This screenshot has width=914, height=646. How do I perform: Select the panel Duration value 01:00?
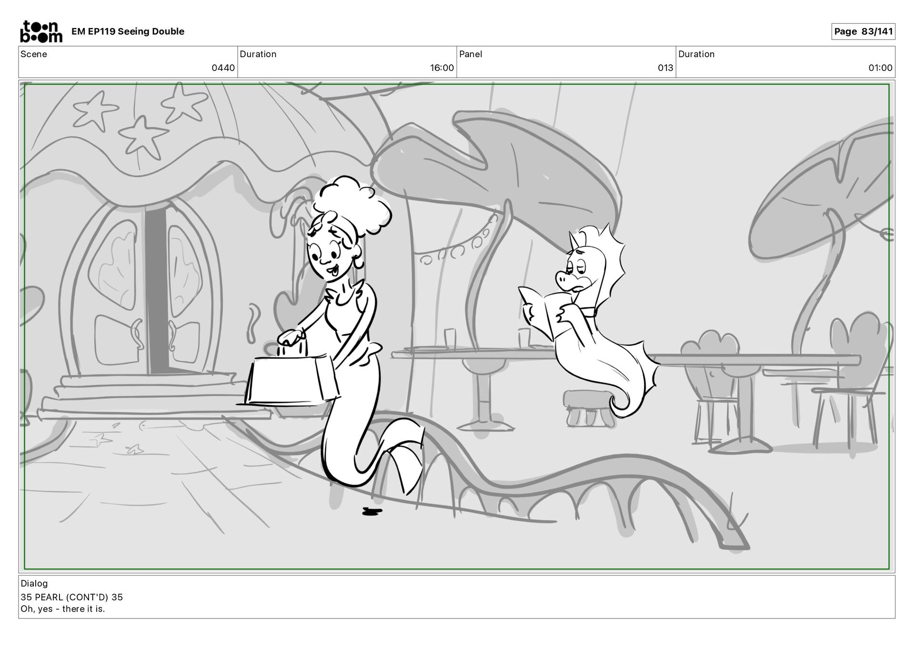tap(880, 68)
